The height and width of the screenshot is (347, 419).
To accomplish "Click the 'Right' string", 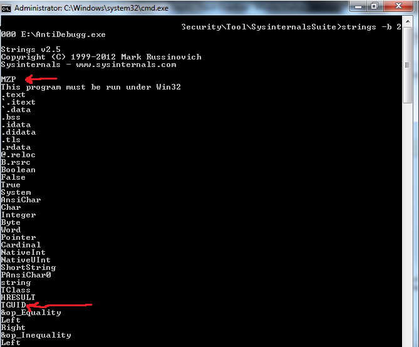I will click(x=13, y=328).
